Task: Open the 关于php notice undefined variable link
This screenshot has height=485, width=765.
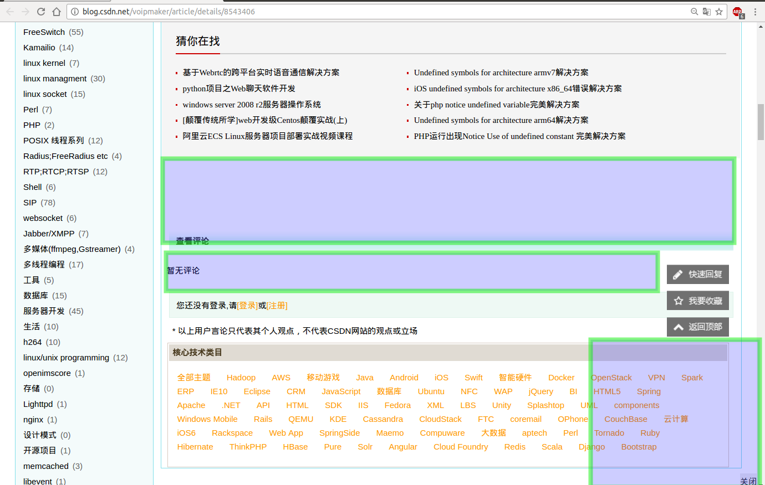Action: (497, 105)
